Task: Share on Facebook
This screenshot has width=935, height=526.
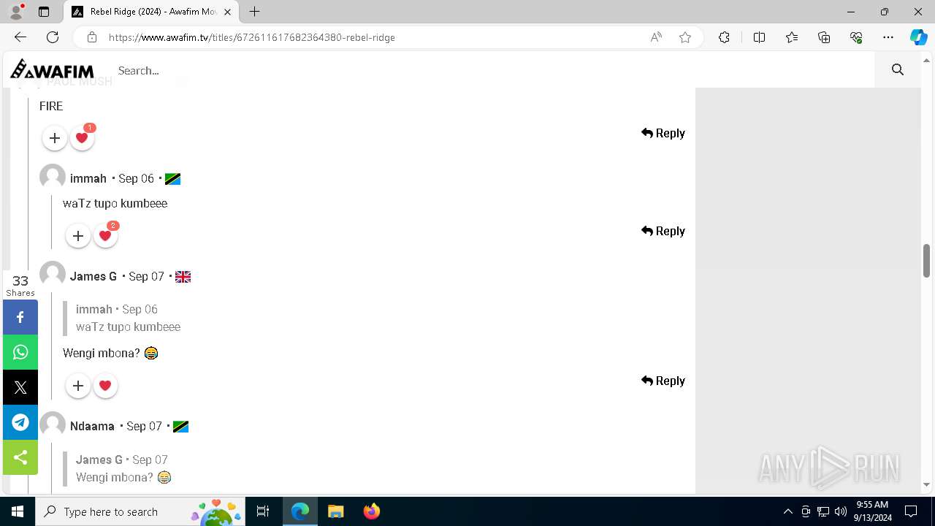Action: click(x=20, y=317)
